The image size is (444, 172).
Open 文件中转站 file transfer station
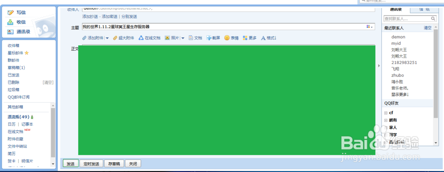pos(18,146)
